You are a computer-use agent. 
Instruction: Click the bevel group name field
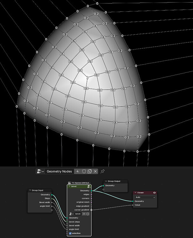[x=78, y=214]
